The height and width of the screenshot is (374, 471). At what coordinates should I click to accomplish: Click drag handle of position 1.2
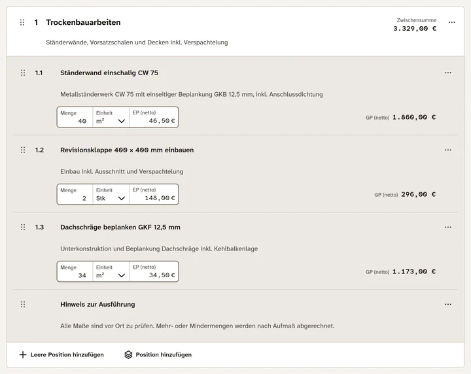coord(23,150)
